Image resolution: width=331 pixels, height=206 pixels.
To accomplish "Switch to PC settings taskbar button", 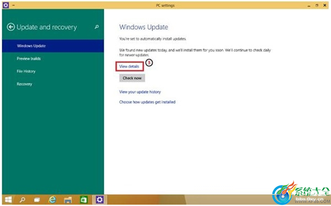I will click(x=100, y=199).
